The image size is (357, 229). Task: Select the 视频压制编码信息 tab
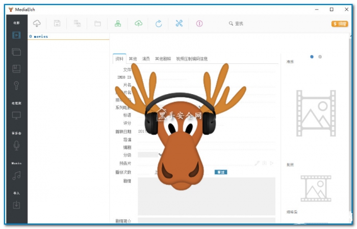tap(192, 59)
